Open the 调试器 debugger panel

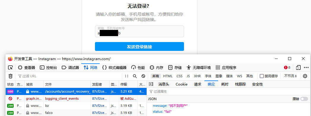[x=70, y=67]
